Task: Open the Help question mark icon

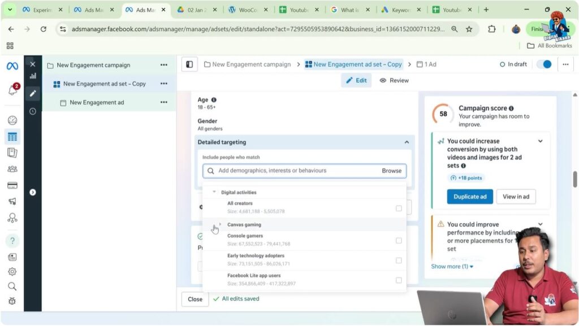Action: point(11,241)
